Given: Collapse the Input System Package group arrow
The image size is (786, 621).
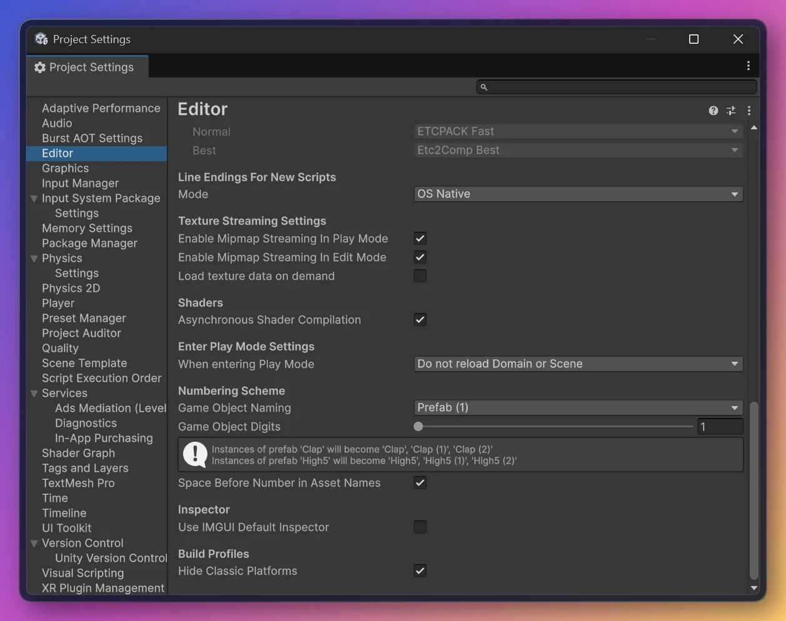Looking at the screenshot, I should coord(34,199).
